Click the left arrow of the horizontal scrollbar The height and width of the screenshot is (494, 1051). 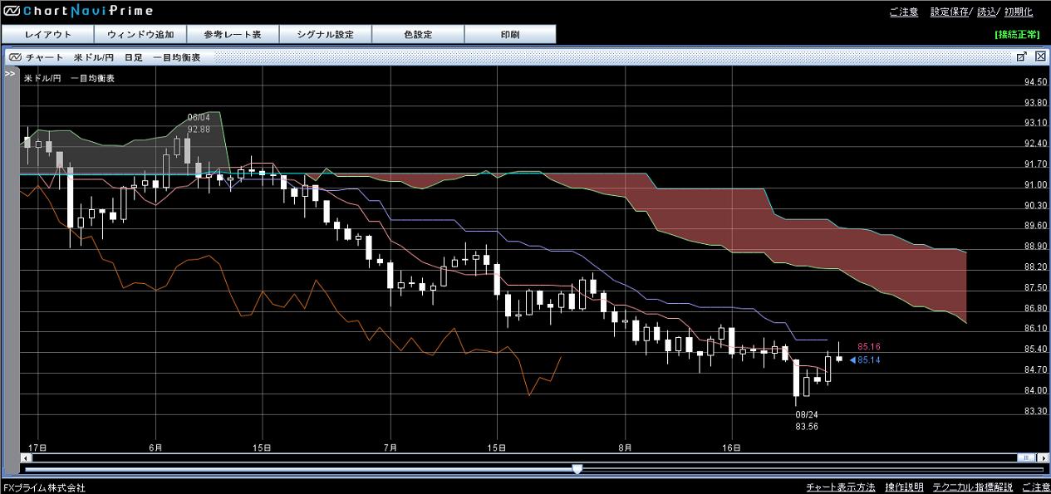[24, 457]
